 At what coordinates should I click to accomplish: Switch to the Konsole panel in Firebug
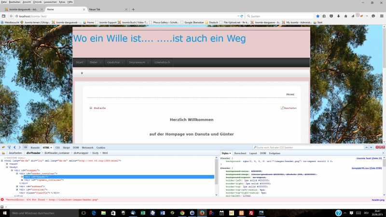pyautogui.click(x=35, y=148)
